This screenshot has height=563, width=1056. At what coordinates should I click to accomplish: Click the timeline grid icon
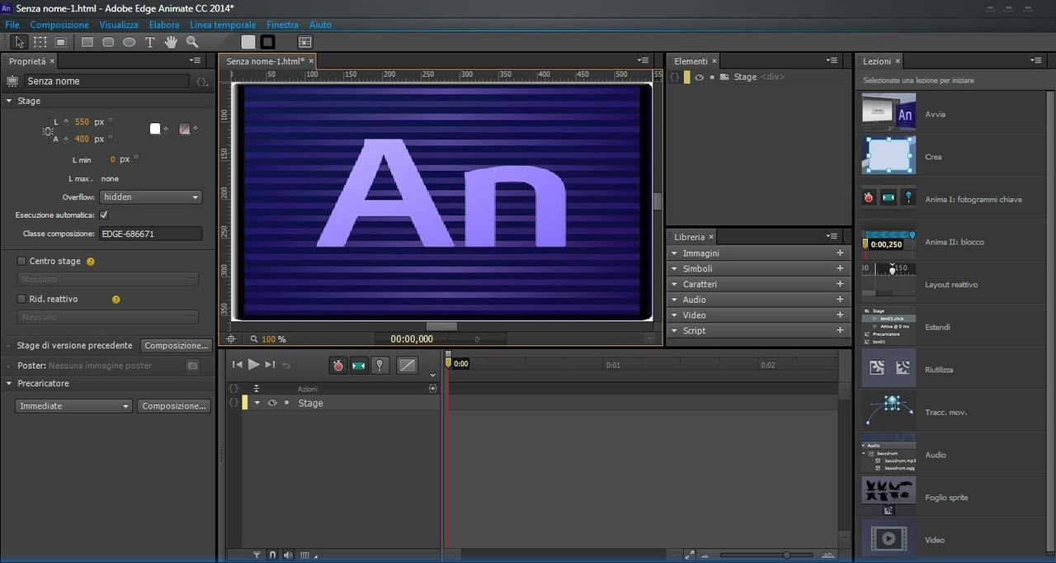coord(304,555)
